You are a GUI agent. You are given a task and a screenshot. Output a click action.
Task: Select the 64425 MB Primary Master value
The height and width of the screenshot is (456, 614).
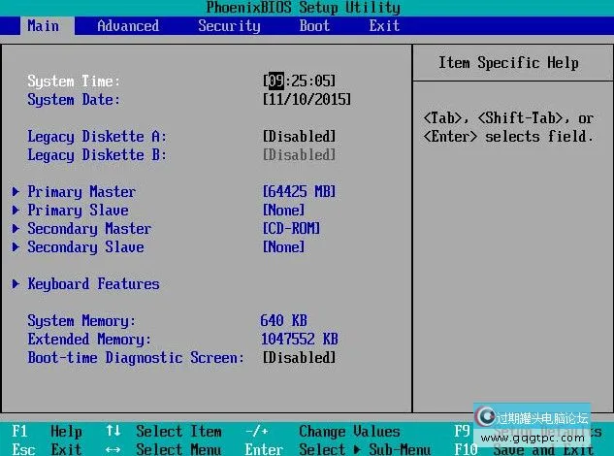point(299,192)
